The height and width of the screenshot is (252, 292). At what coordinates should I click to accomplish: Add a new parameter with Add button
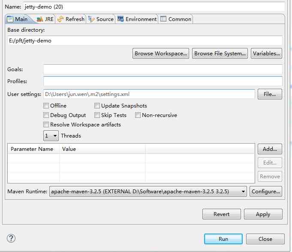click(x=269, y=149)
